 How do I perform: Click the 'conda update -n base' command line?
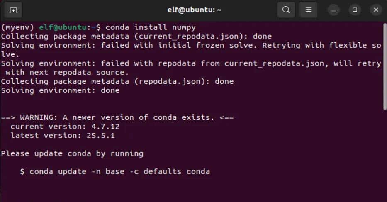[x=115, y=171]
